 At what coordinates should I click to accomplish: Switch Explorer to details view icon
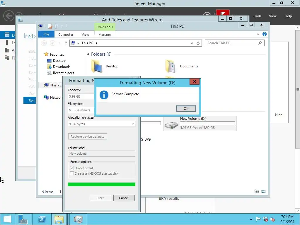257,192
